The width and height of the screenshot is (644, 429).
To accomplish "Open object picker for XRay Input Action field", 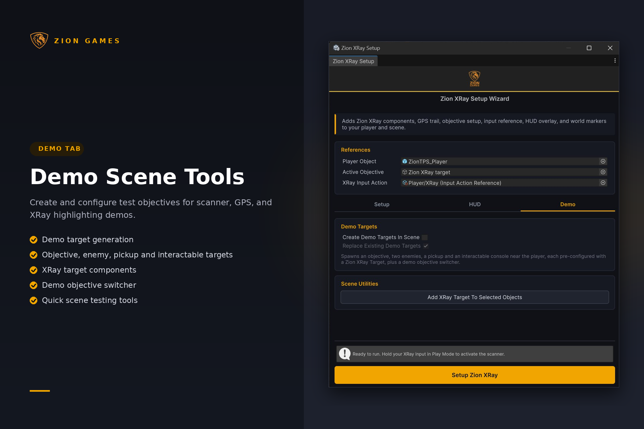I will point(603,182).
